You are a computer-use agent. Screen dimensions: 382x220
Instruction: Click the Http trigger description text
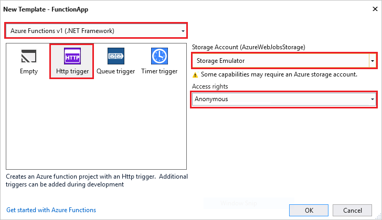(97, 180)
